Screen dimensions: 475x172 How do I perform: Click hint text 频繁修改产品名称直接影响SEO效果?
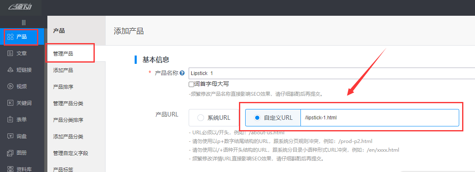[256, 94]
